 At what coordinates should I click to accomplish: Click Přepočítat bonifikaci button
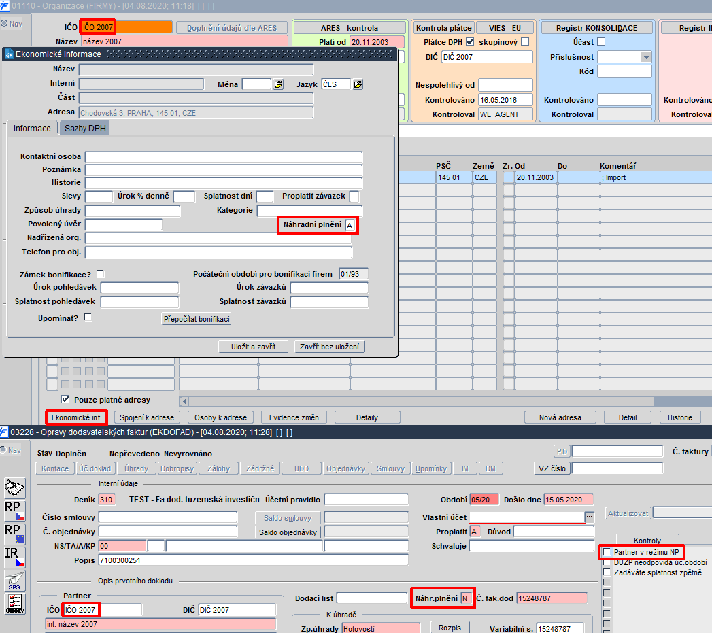coord(197,319)
